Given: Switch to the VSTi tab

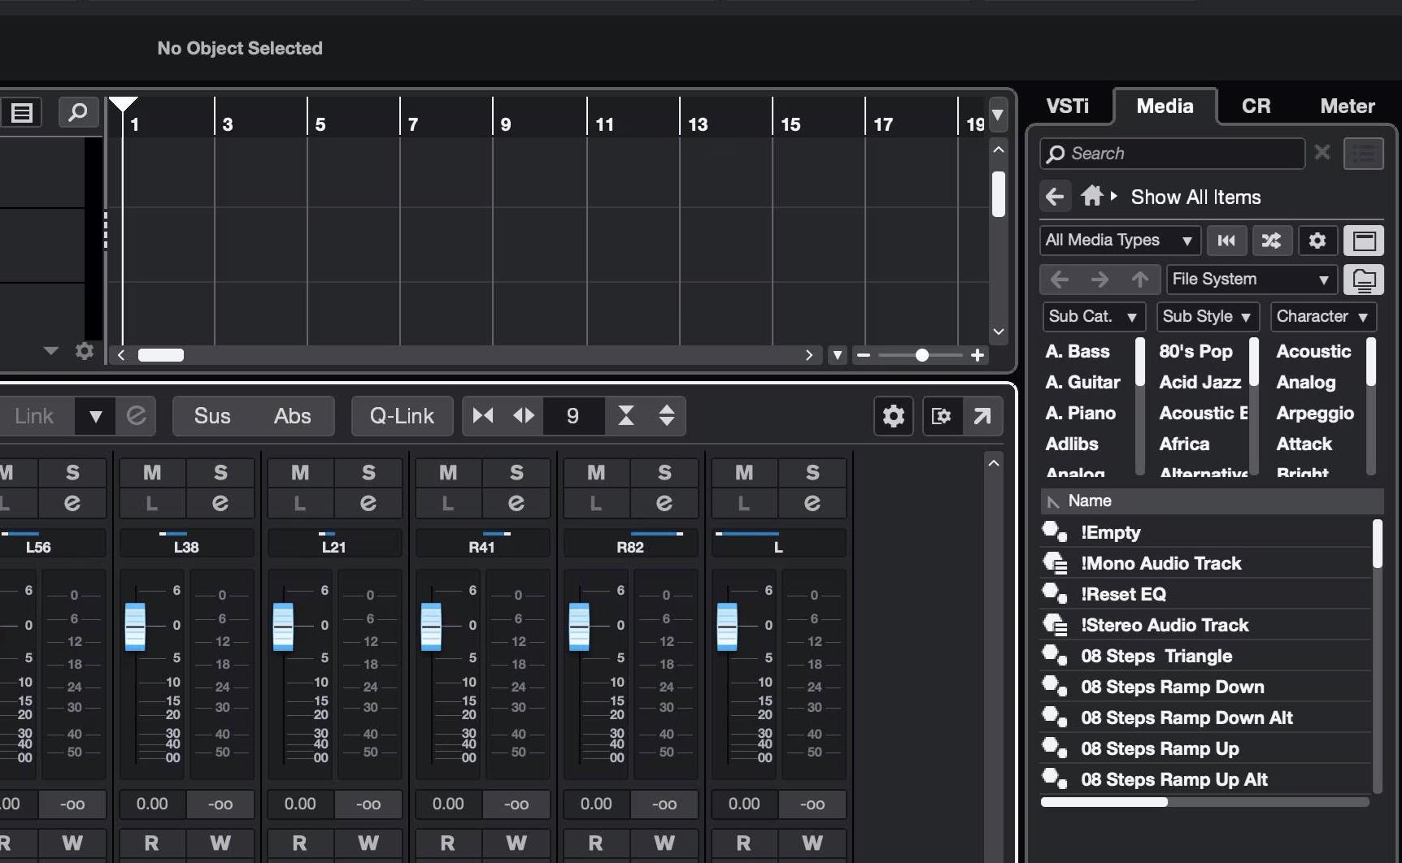Looking at the screenshot, I should pos(1068,106).
